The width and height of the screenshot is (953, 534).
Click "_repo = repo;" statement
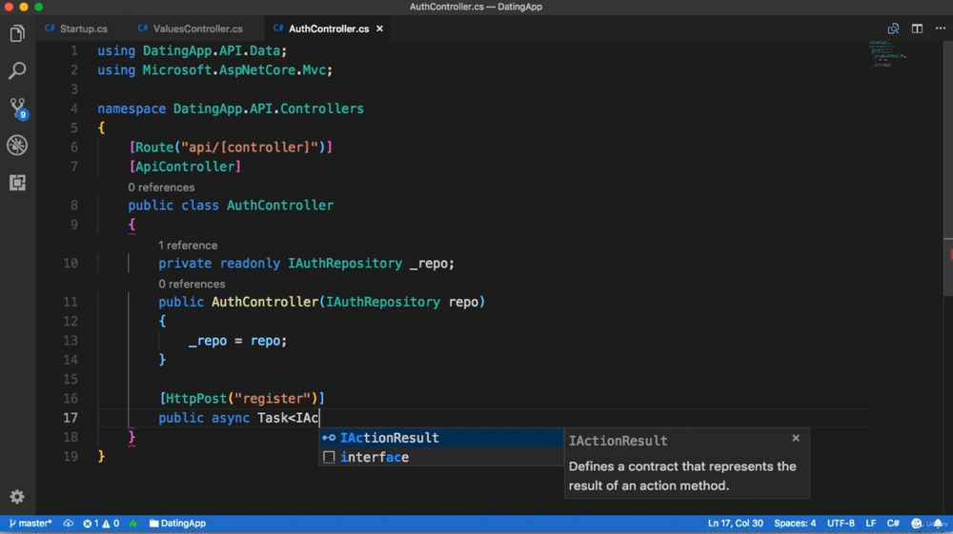(237, 341)
